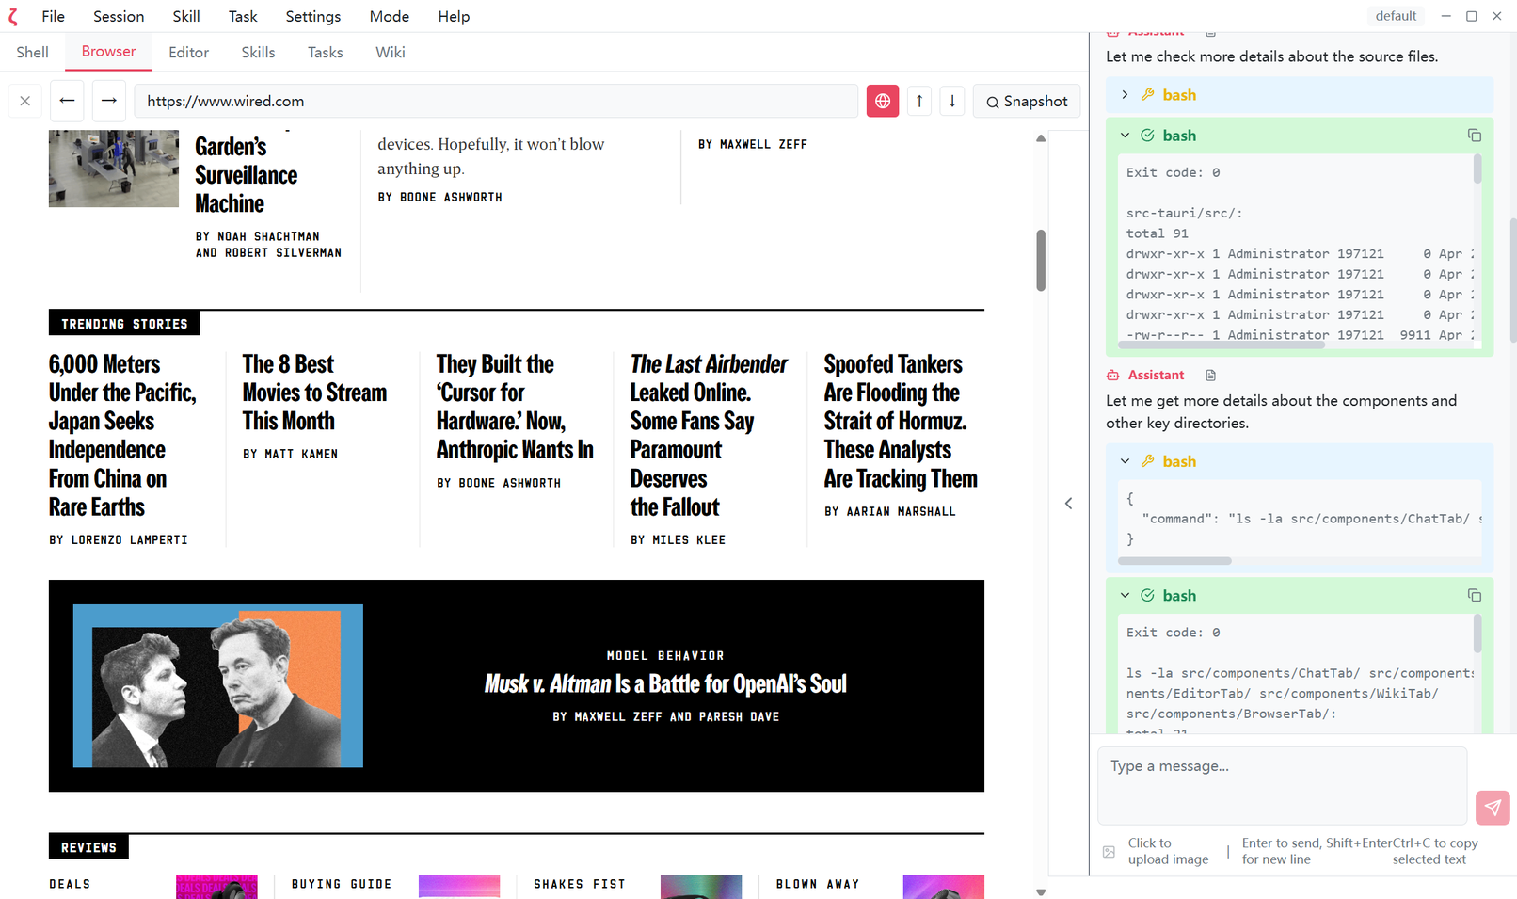
Task: Navigate forward with the right arrow
Action: (108, 101)
